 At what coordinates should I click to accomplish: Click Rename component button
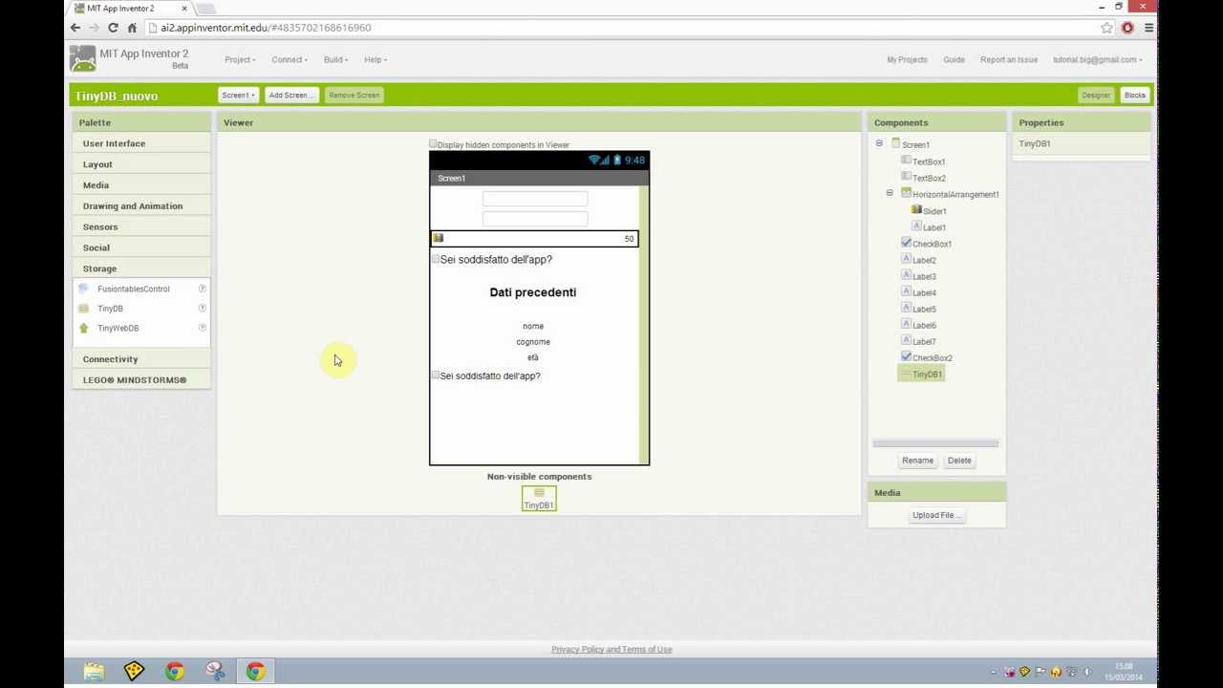point(917,461)
